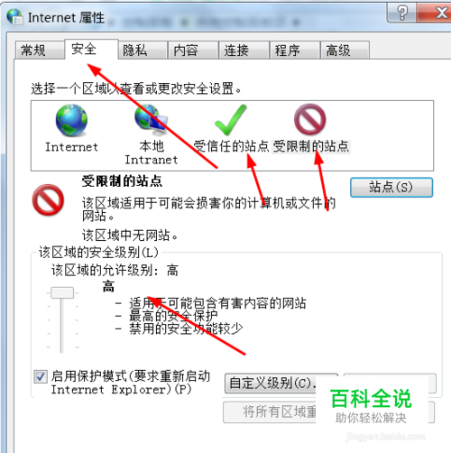Toggle the 启用保护模式 checkbox
The width and height of the screenshot is (451, 453).
pos(41,376)
